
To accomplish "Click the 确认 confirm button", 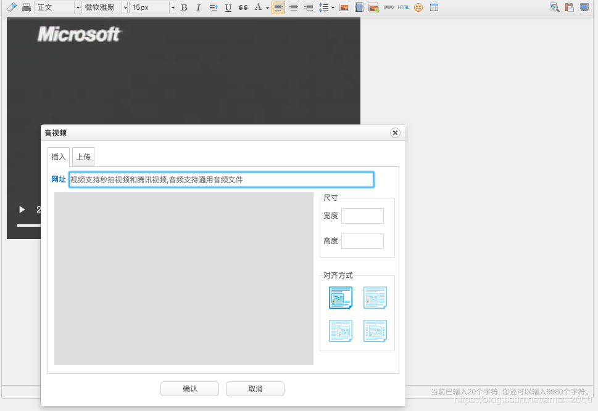I will pyautogui.click(x=189, y=389).
